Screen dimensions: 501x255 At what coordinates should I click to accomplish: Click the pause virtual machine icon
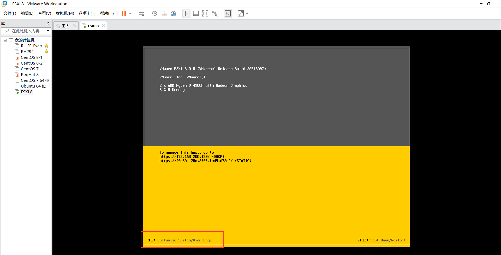pos(124,14)
